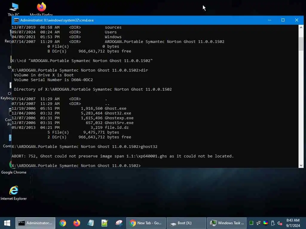Click the GhostSrv.exe listing line

(x=73, y=123)
